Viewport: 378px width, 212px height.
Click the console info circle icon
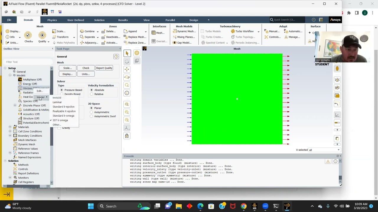[335, 161]
